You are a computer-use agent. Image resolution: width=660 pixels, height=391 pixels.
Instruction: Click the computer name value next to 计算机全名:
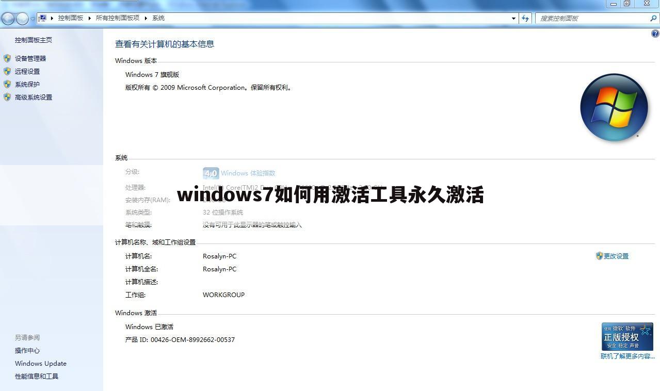pos(219,269)
